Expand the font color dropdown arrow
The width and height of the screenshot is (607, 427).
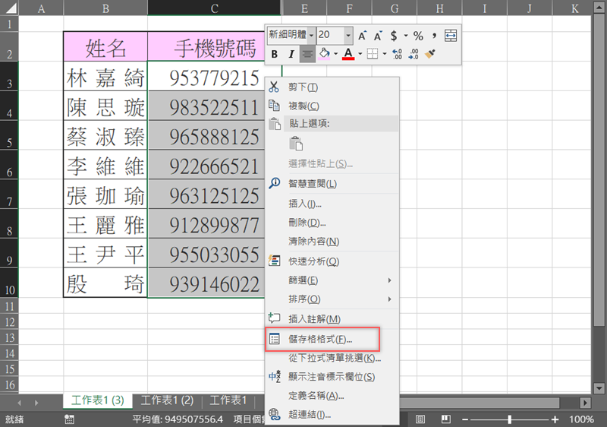click(x=360, y=54)
